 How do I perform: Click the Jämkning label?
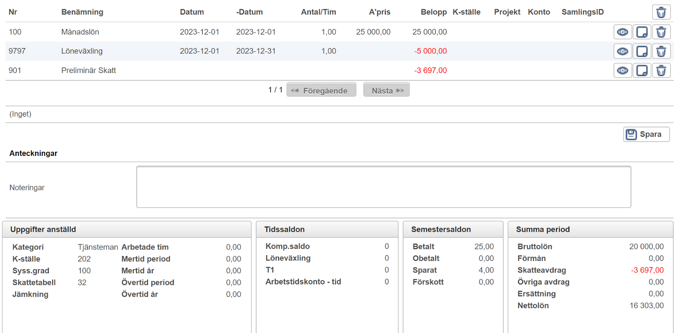tap(30, 294)
